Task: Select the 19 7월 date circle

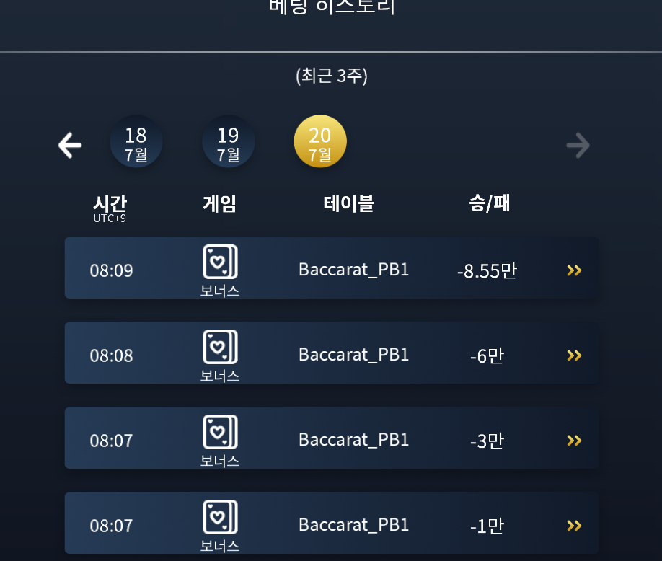Action: [x=229, y=141]
